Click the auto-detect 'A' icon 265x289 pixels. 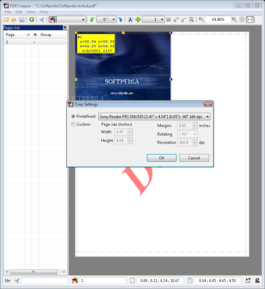[x=131, y=20]
